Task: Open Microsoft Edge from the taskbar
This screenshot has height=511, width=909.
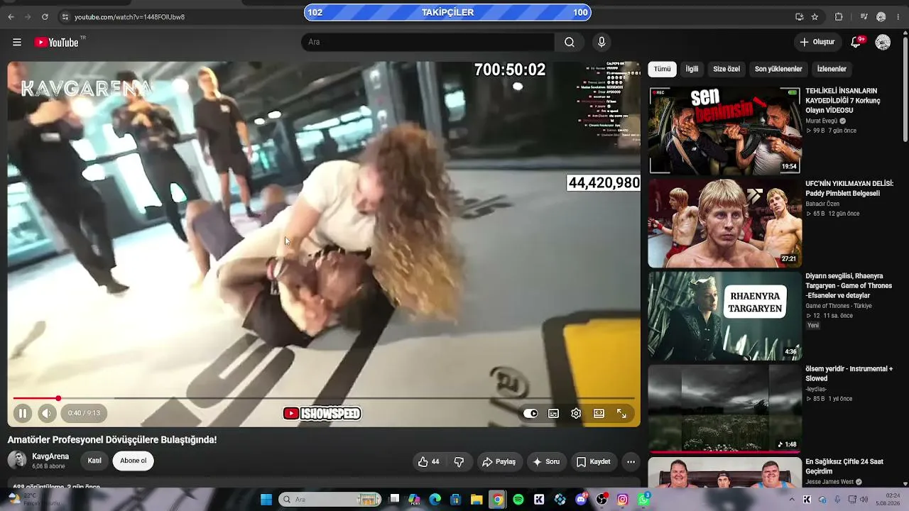Action: point(435,500)
